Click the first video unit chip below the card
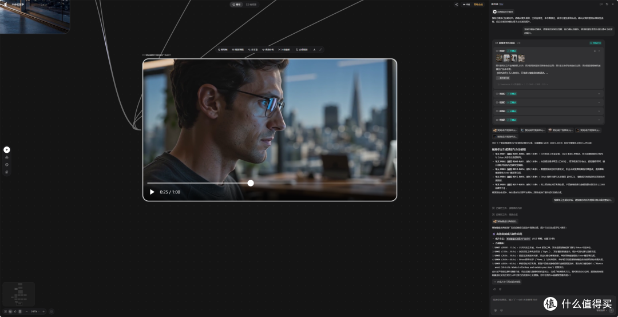Viewport: 618px width, 317px height. tap(505, 130)
